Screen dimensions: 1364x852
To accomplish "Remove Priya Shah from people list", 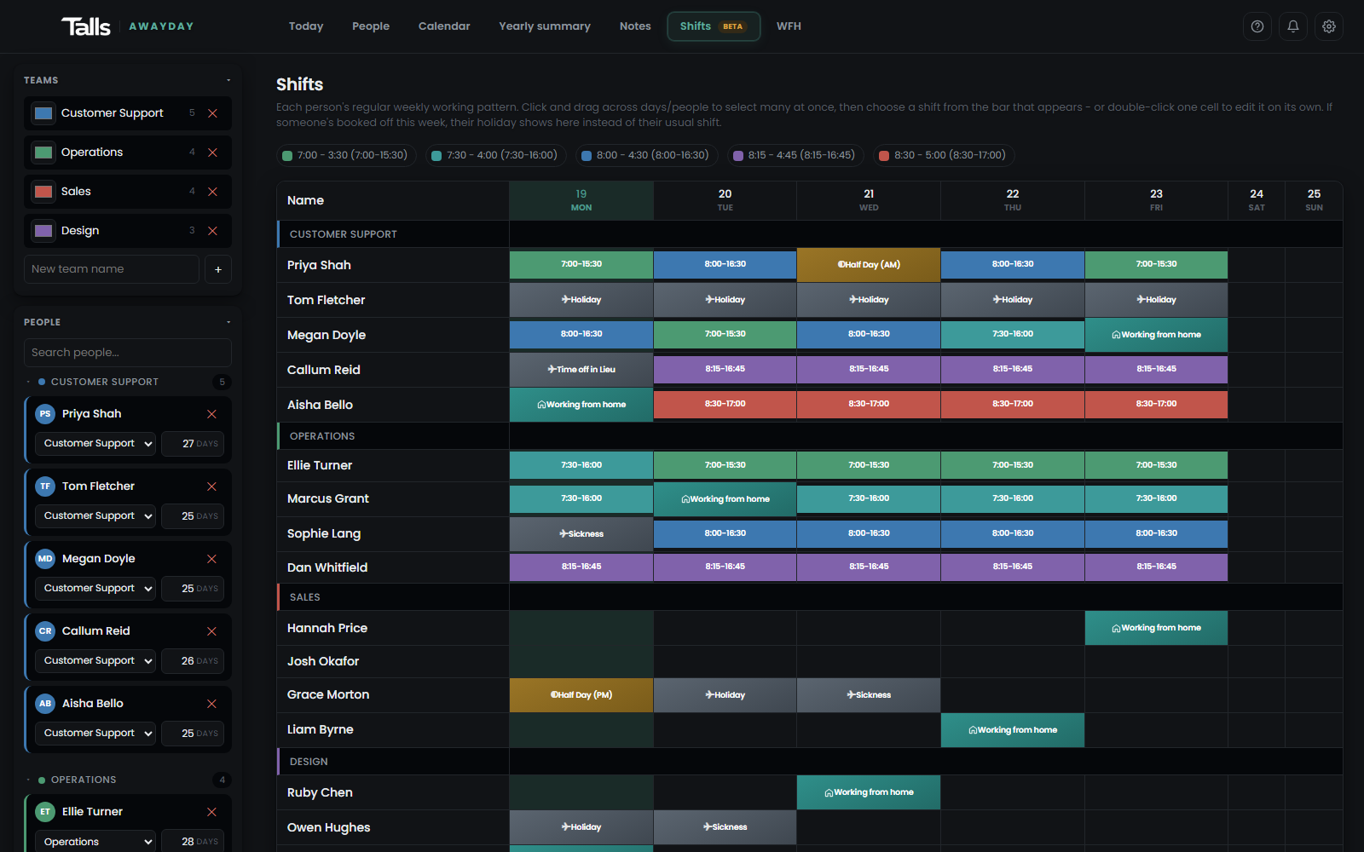I will pos(211,414).
